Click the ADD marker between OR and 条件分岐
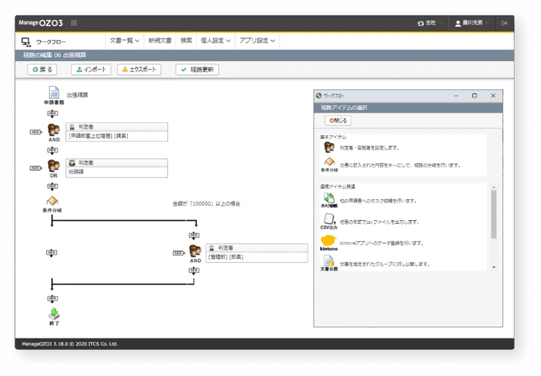Image resolution: width=541 pixels, height=376 pixels. point(53,186)
